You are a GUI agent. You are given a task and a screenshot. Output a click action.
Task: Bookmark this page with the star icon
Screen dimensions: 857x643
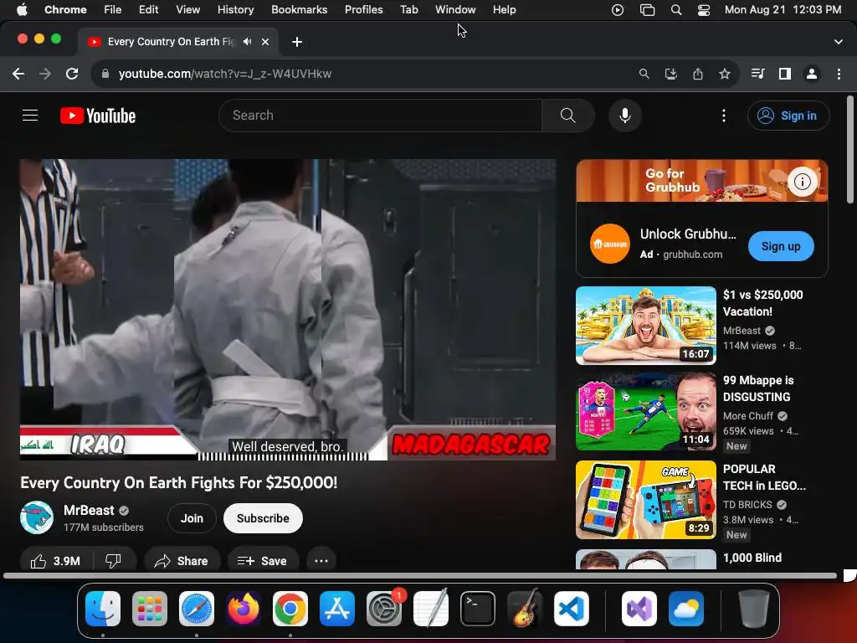pyautogui.click(x=724, y=74)
